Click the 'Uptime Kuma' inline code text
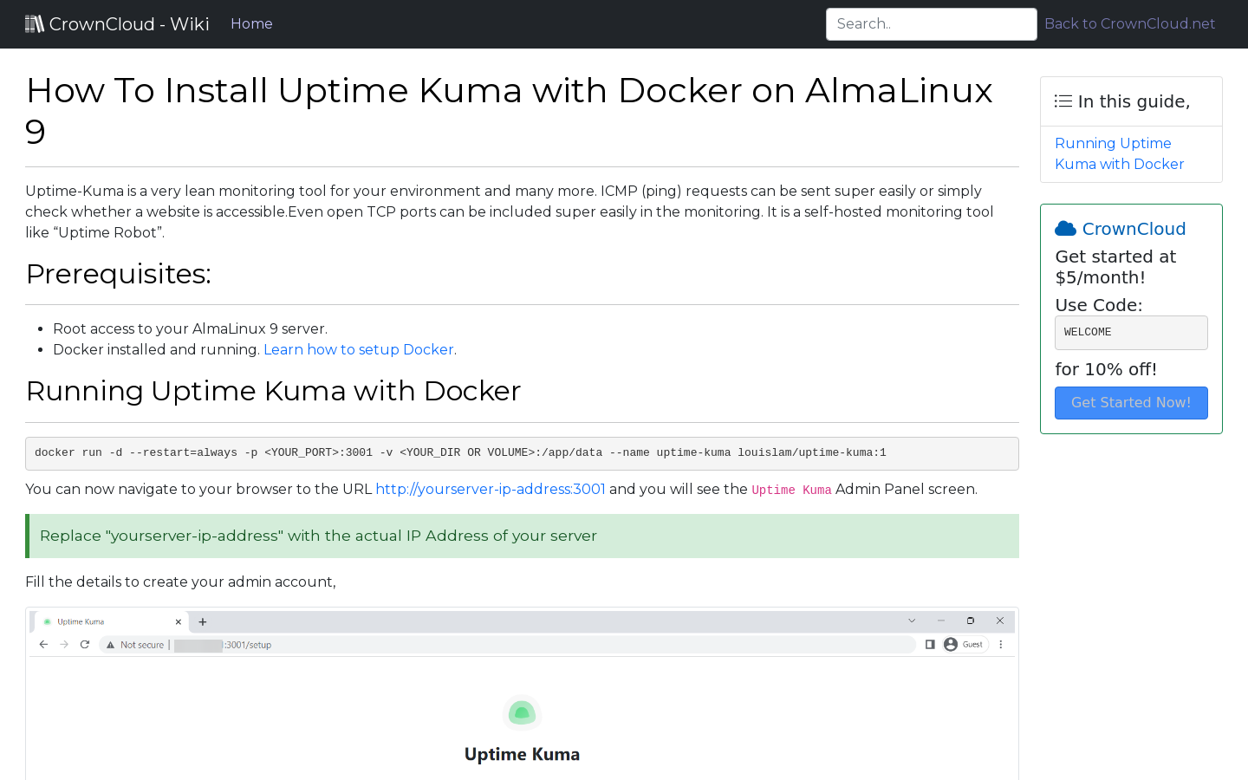The width and height of the screenshot is (1248, 780). click(x=791, y=490)
